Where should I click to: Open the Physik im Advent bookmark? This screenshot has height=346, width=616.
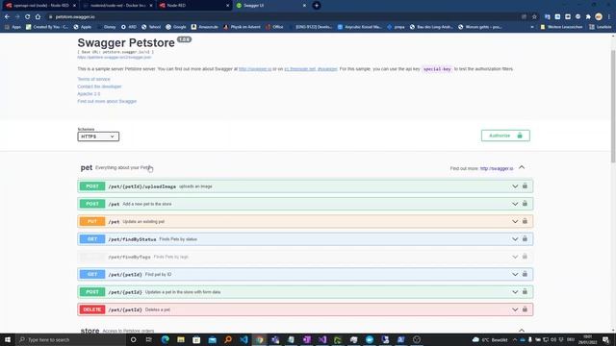click(x=242, y=27)
